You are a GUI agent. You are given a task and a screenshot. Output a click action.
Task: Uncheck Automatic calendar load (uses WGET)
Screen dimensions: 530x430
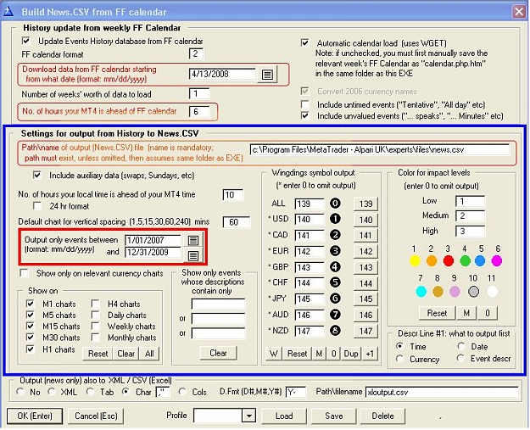pyautogui.click(x=305, y=43)
